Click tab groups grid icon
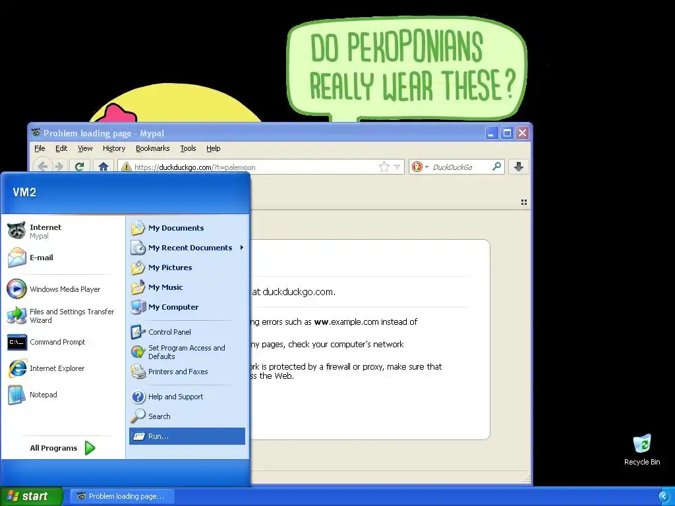 click(524, 202)
